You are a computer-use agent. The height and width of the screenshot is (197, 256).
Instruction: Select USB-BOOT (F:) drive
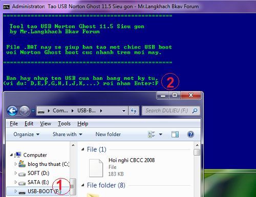tap(45, 191)
